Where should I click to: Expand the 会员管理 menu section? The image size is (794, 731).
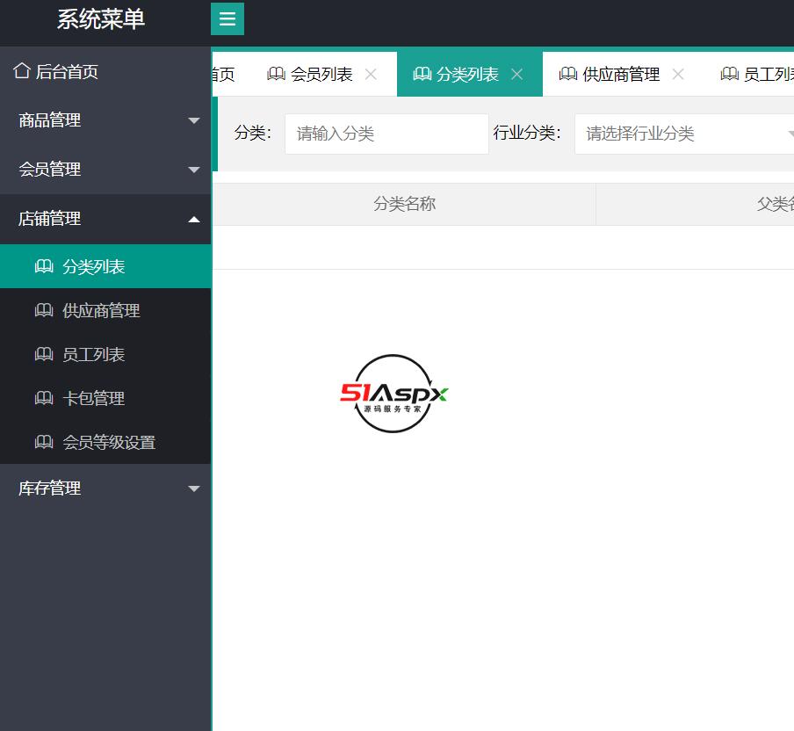click(105, 170)
